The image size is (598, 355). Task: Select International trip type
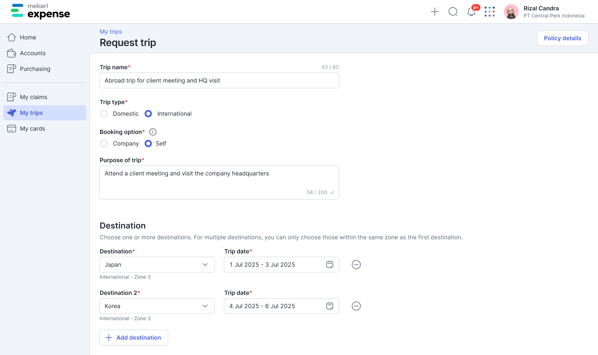(148, 114)
